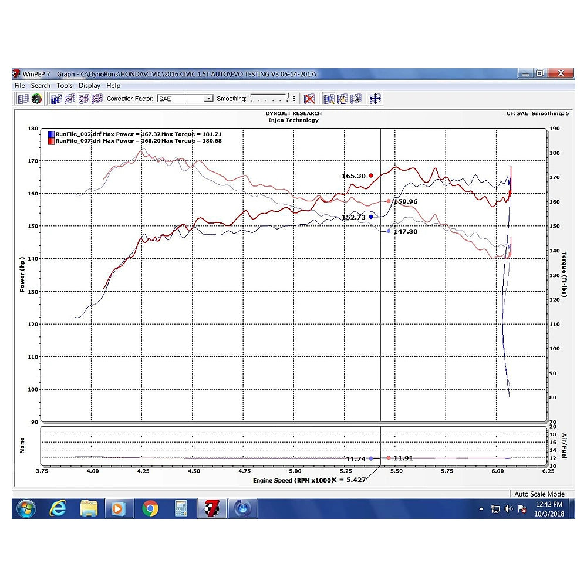Click the red RunFile_007 legend swatch
The image size is (587, 587).
(51, 141)
